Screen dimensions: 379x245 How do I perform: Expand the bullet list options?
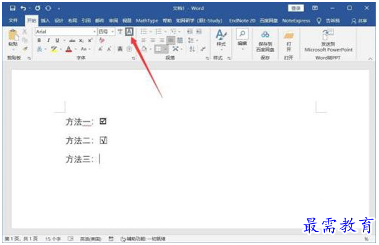point(150,32)
